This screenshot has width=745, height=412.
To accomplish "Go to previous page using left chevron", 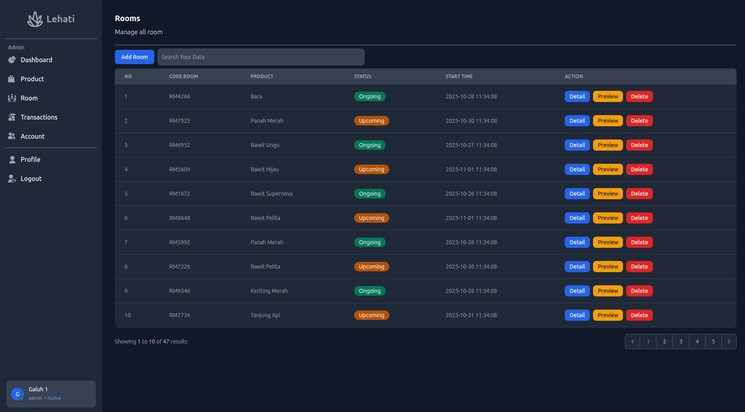I will (x=633, y=341).
